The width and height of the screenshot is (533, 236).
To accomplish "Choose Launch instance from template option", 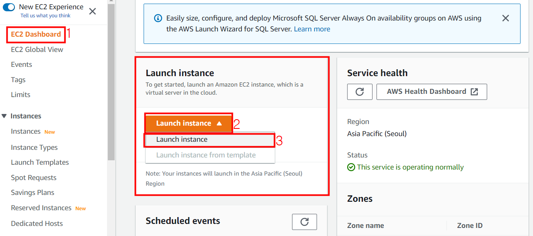I will [x=210, y=155].
